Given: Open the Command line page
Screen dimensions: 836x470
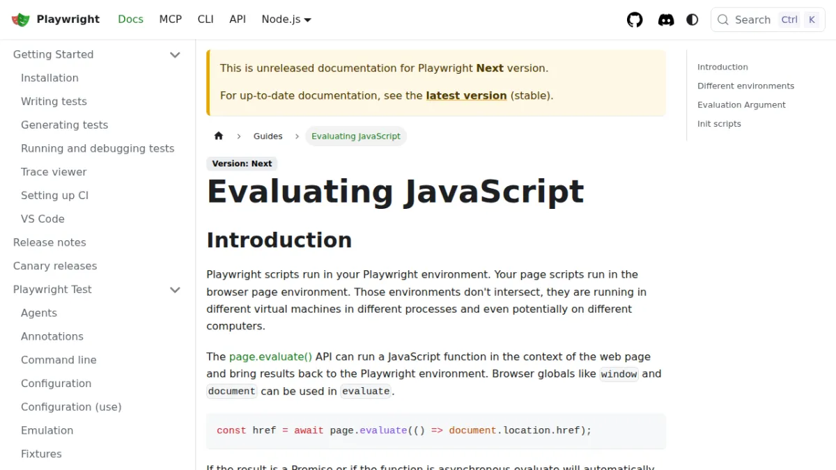Looking at the screenshot, I should (59, 360).
